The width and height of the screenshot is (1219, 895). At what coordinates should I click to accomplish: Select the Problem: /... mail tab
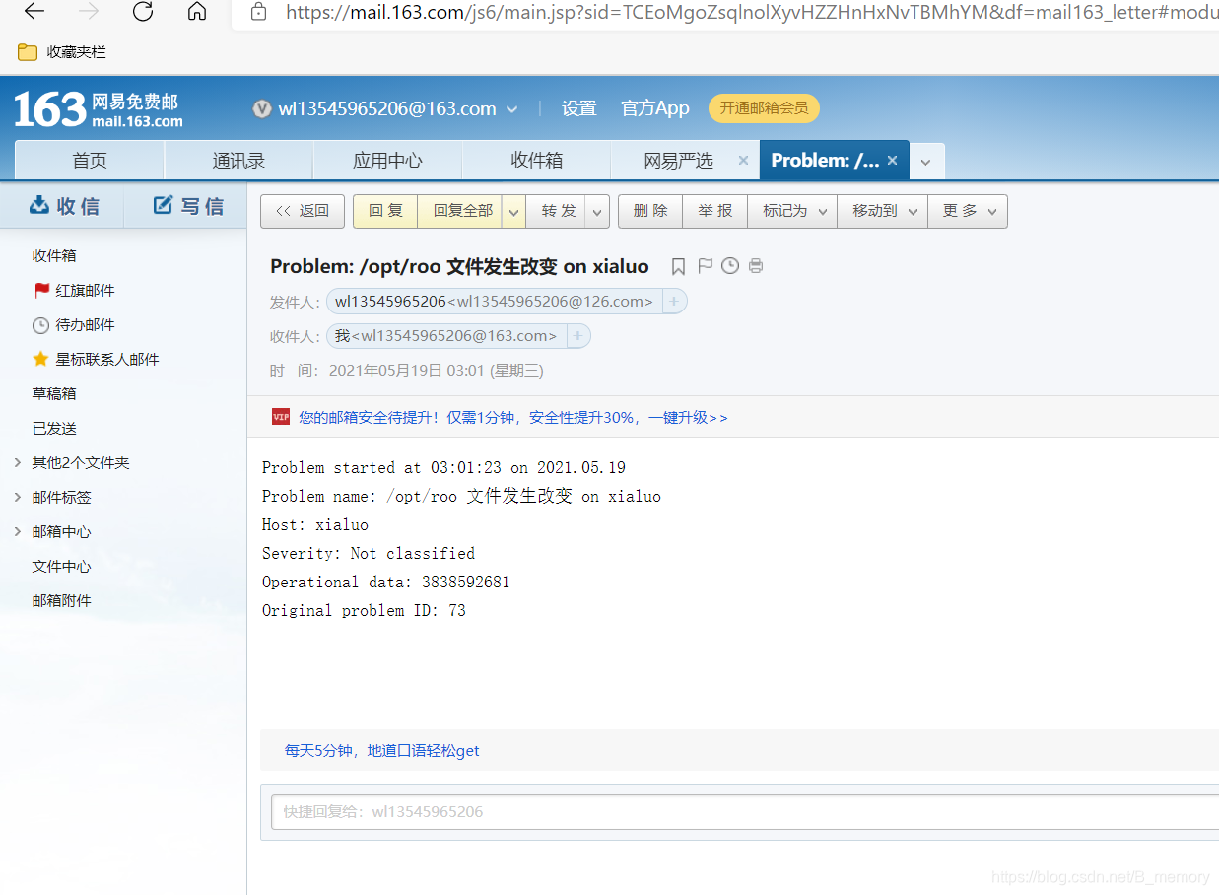point(825,161)
